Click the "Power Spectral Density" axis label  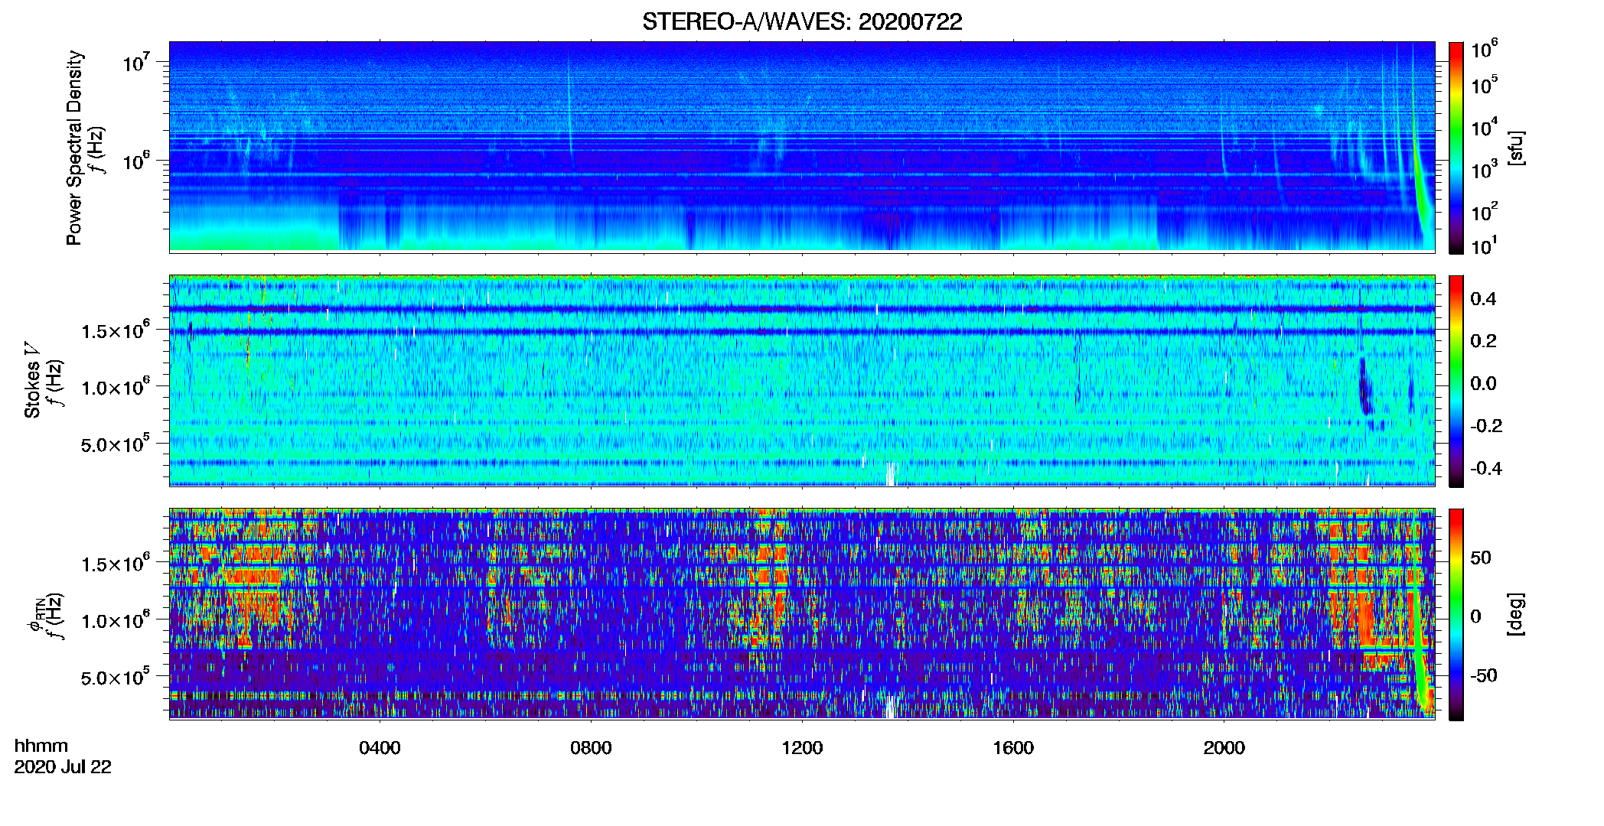coord(74,148)
